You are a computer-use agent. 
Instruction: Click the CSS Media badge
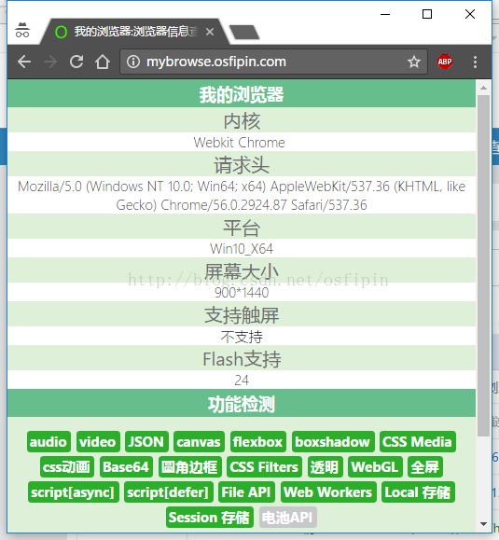417,442
